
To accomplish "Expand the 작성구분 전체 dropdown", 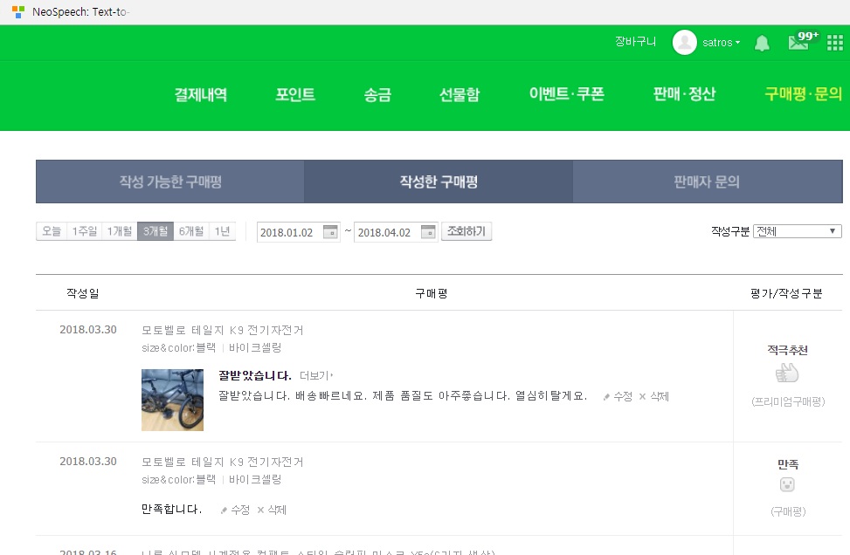I will click(x=797, y=231).
